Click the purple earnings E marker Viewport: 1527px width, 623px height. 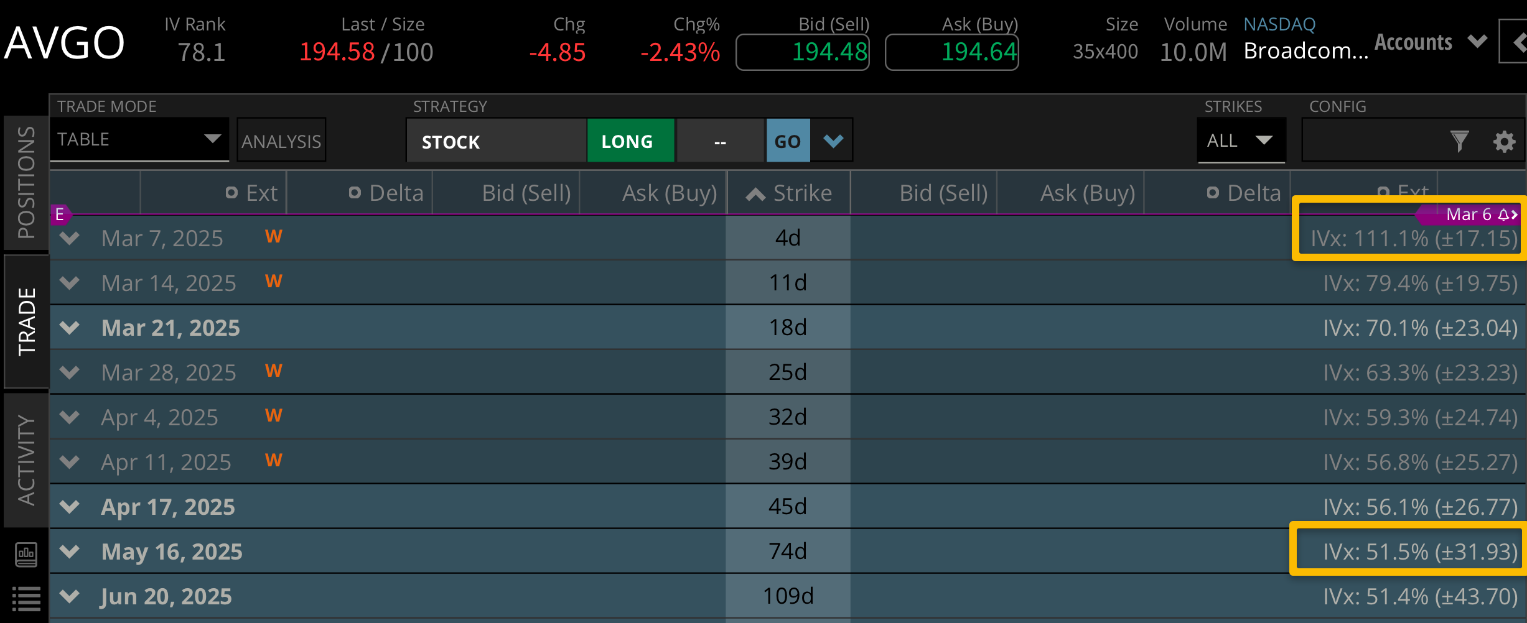pyautogui.click(x=60, y=215)
